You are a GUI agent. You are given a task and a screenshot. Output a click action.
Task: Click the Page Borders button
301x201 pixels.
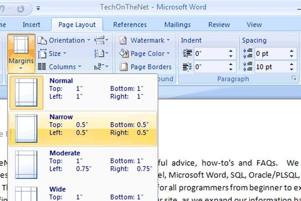pyautogui.click(x=145, y=67)
